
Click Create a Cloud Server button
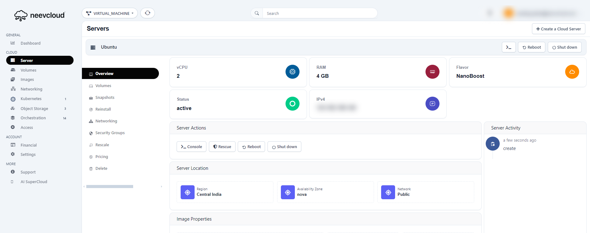[x=558, y=29]
